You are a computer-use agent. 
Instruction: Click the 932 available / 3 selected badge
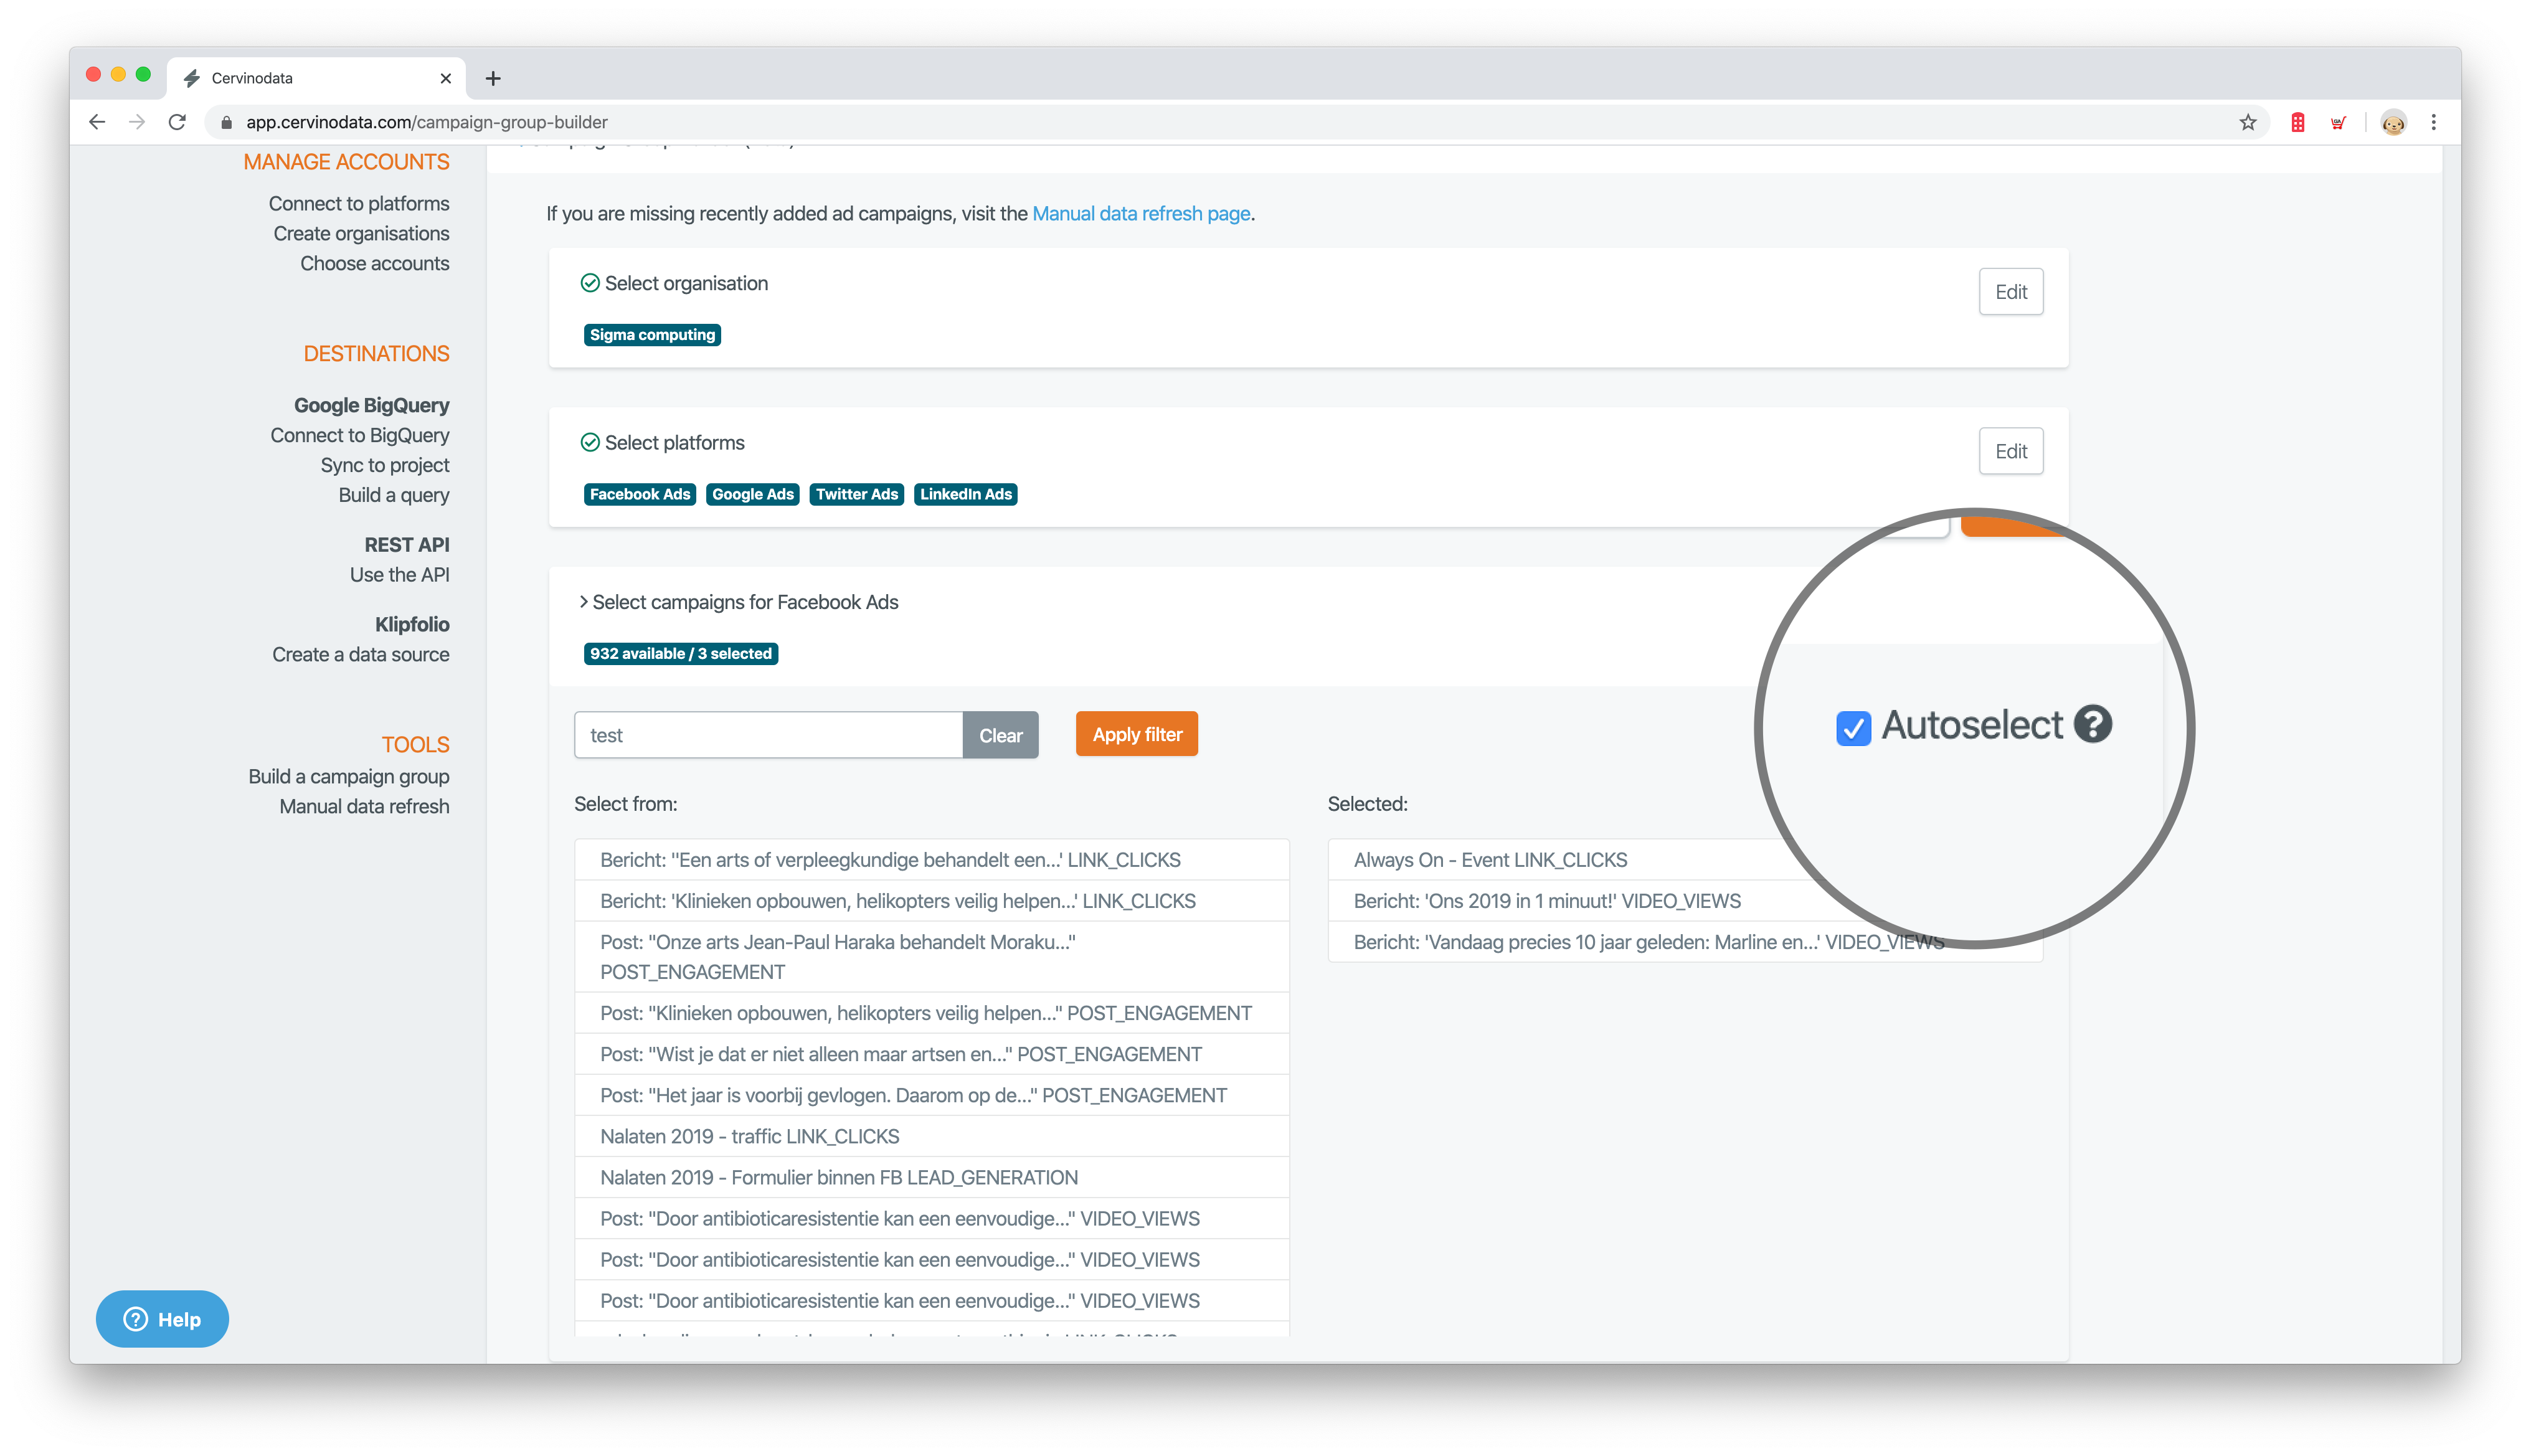tap(680, 653)
